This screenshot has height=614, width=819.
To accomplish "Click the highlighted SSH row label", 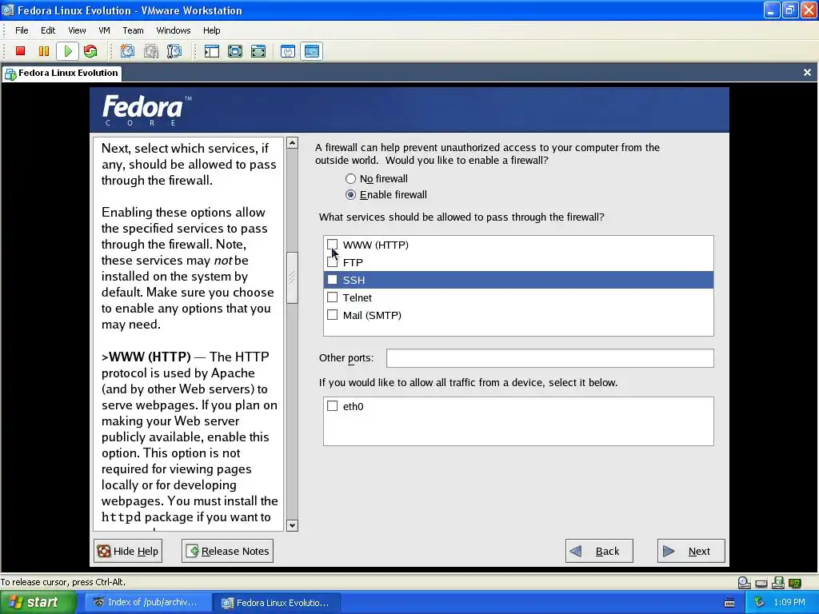I will click(x=354, y=280).
